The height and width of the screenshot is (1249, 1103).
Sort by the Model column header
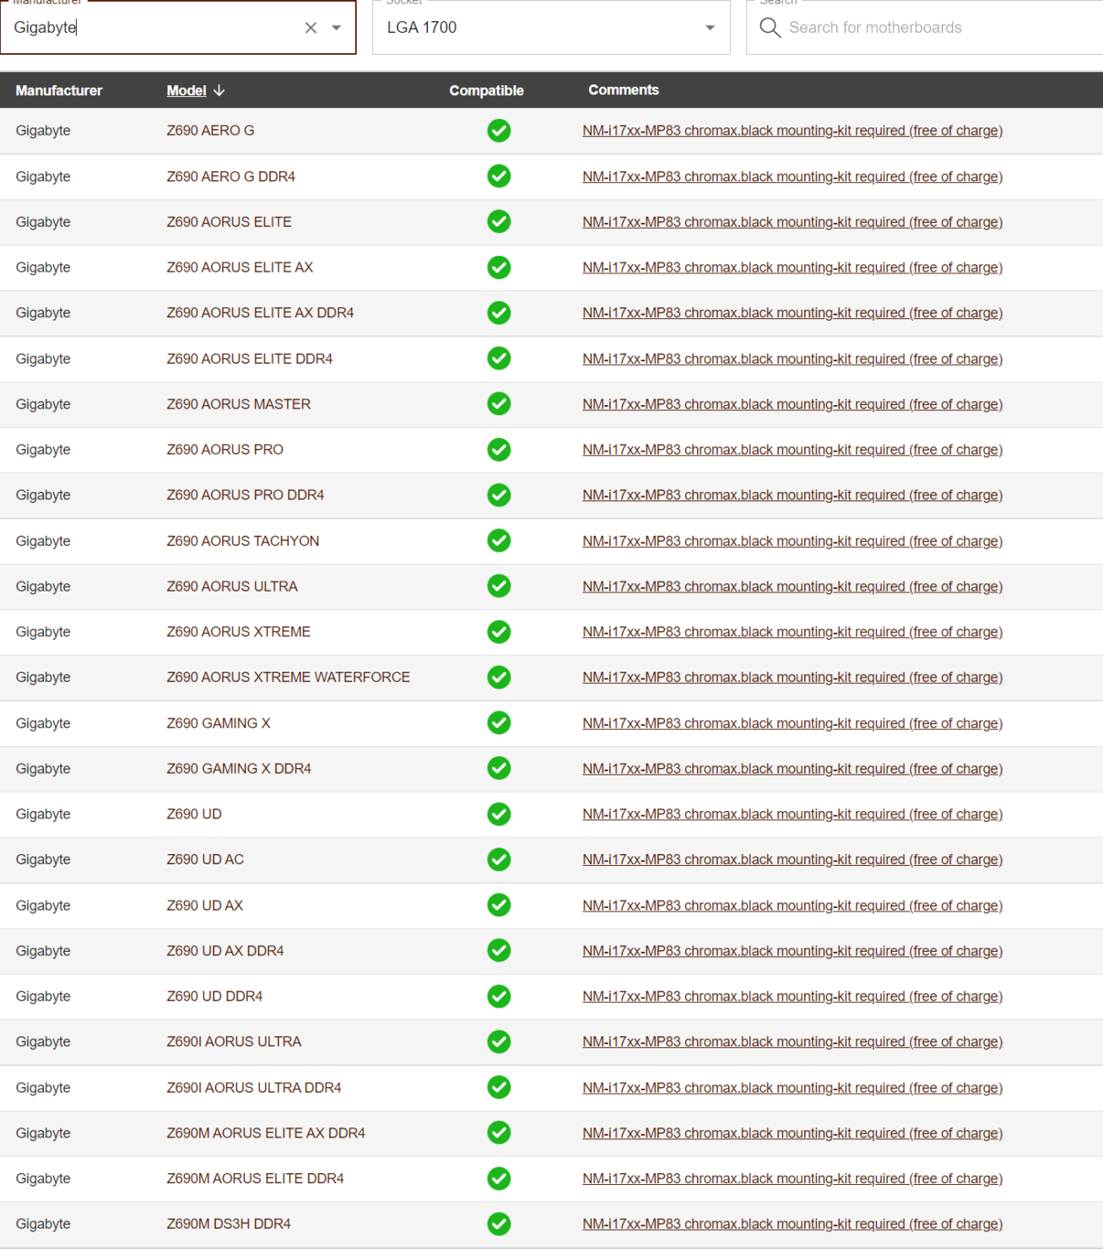[x=187, y=90]
